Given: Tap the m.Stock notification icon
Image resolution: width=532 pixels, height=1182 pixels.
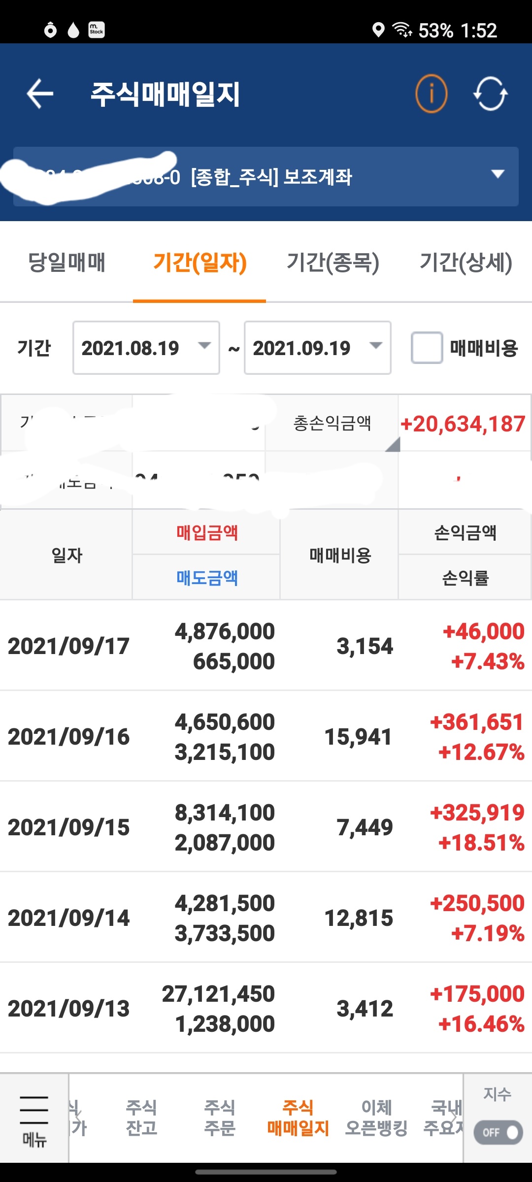Looking at the screenshot, I should pyautogui.click(x=97, y=30).
